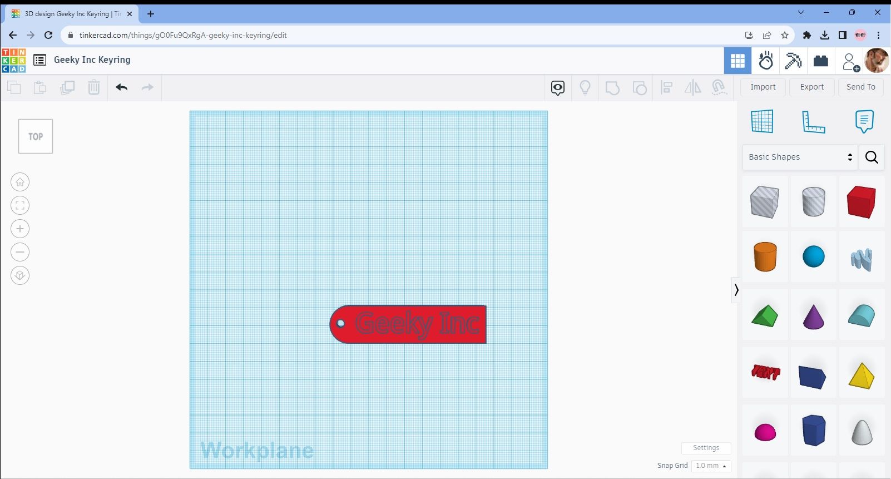The image size is (891, 479).
Task: Pick the blue Sphere shape
Action: (x=813, y=256)
